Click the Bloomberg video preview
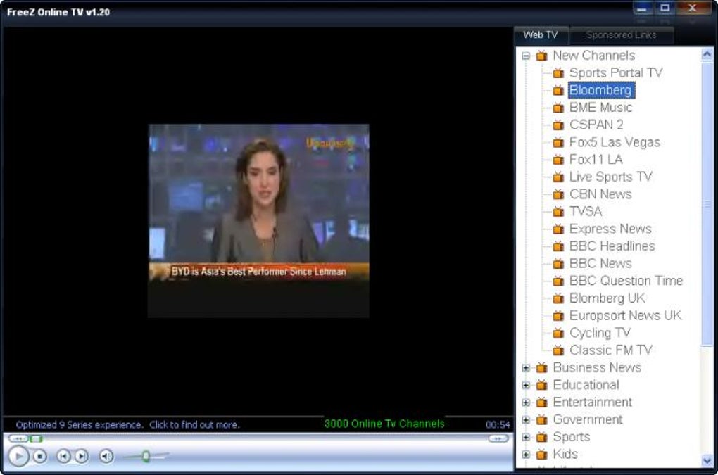718x475 pixels. pos(259,220)
